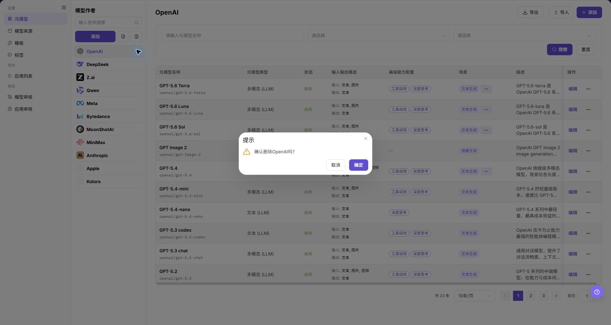Open 模型审核 in the sidebar

tap(35, 97)
